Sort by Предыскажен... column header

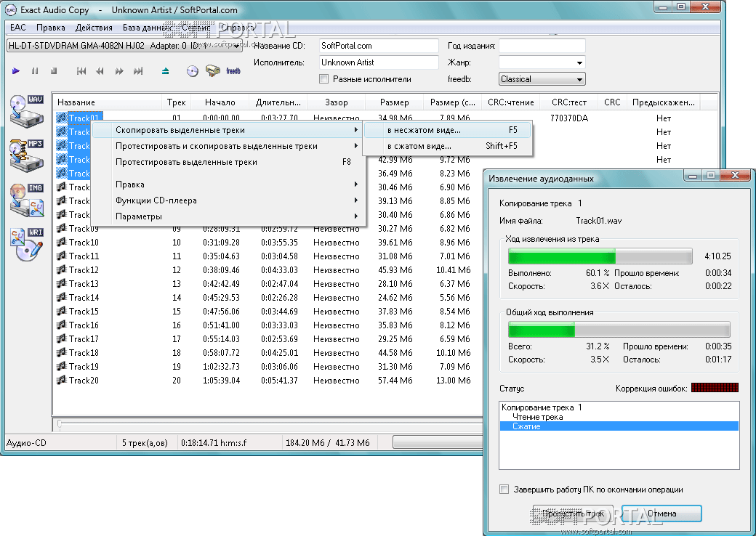(x=664, y=102)
